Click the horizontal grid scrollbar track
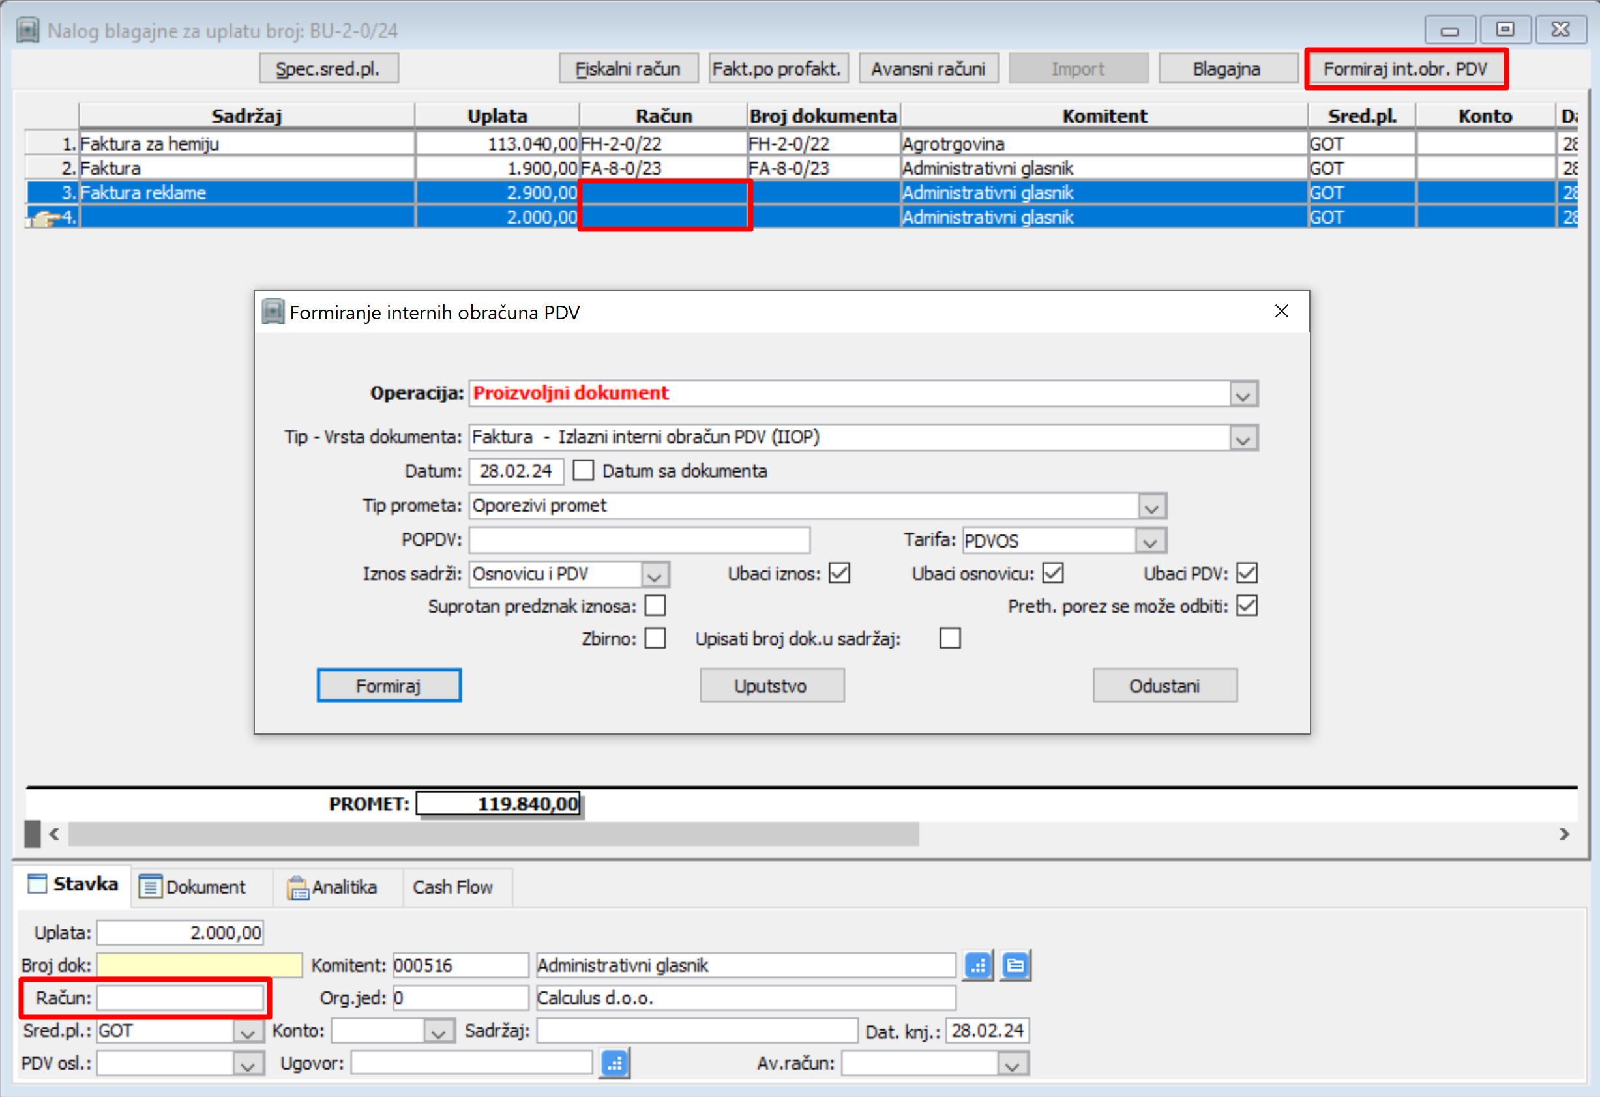This screenshot has height=1097, width=1600. coord(1241,834)
